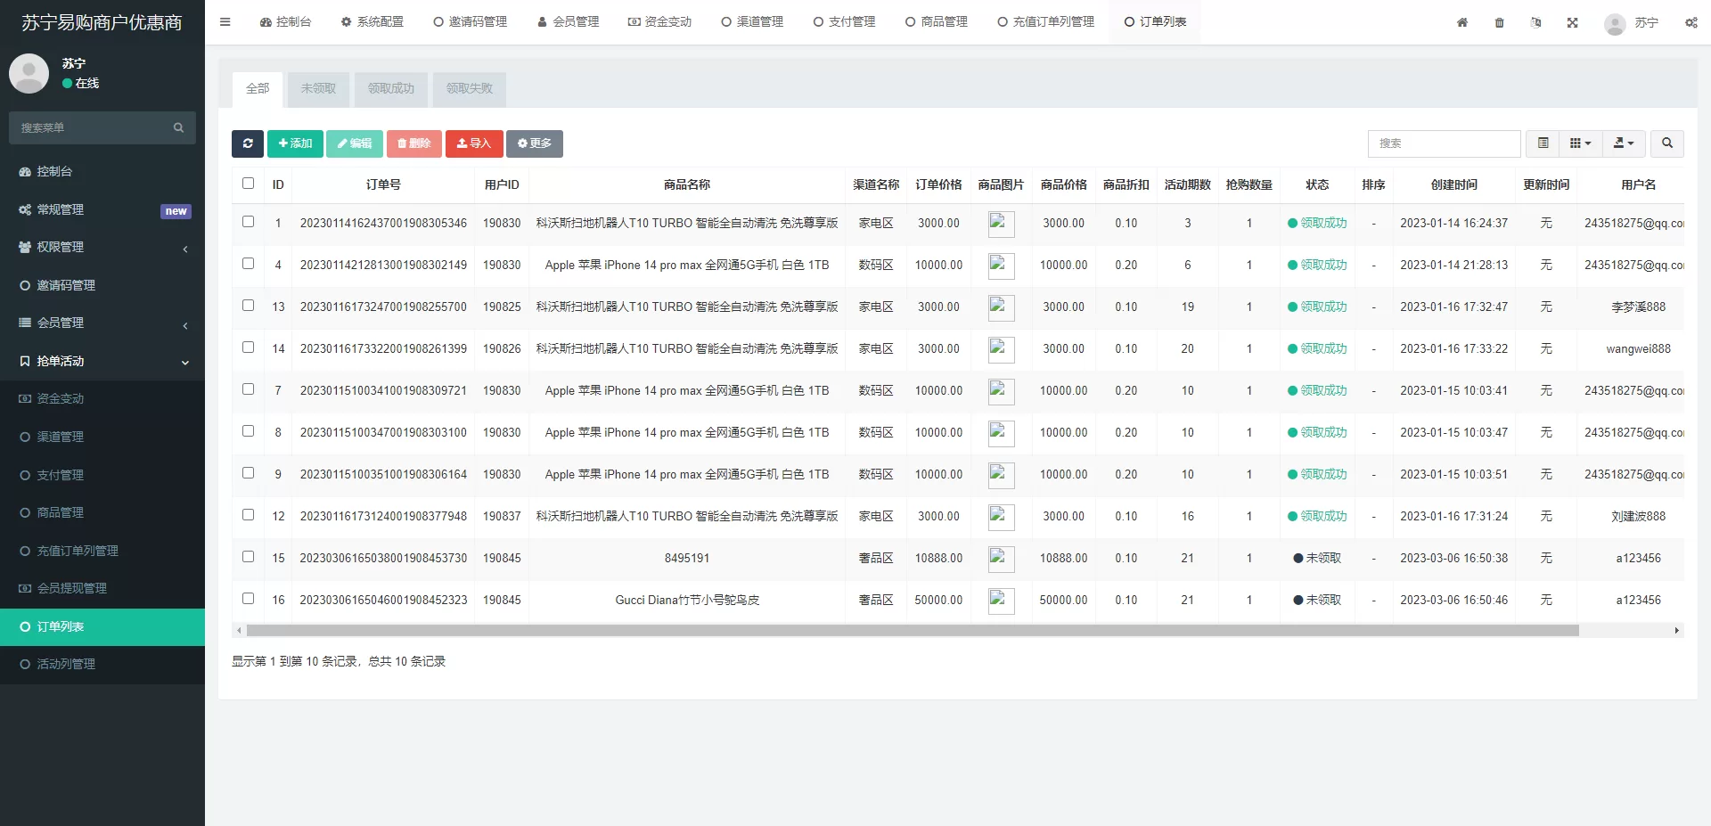Expand the 权限管理 sidebar menu

[102, 247]
